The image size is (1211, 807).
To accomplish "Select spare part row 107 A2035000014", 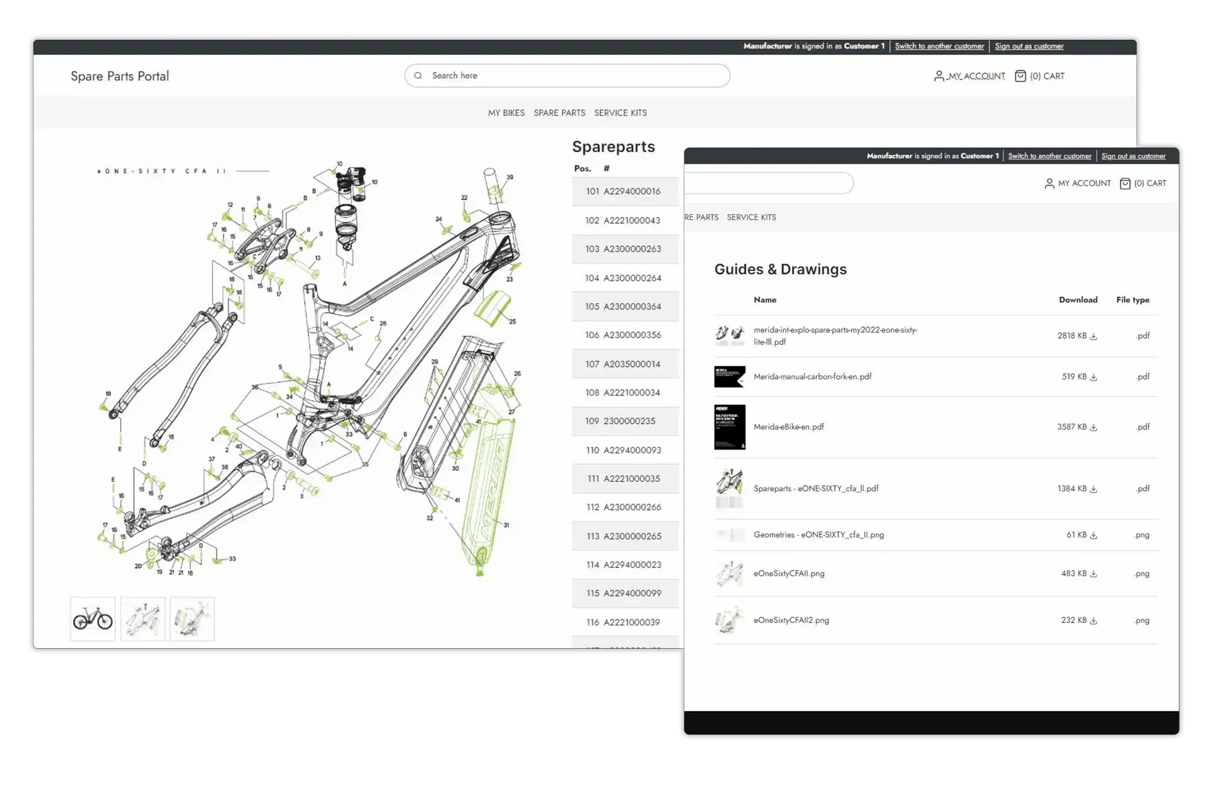I will point(625,364).
